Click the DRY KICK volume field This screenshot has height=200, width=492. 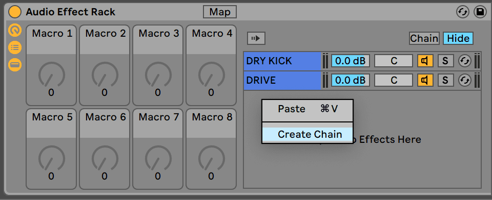pos(351,61)
